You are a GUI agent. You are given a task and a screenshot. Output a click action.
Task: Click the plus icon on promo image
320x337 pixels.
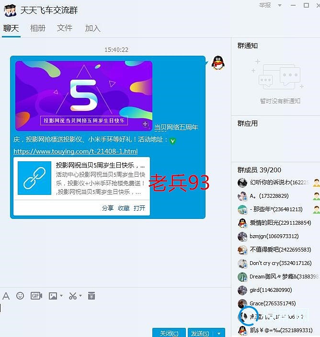click(145, 124)
